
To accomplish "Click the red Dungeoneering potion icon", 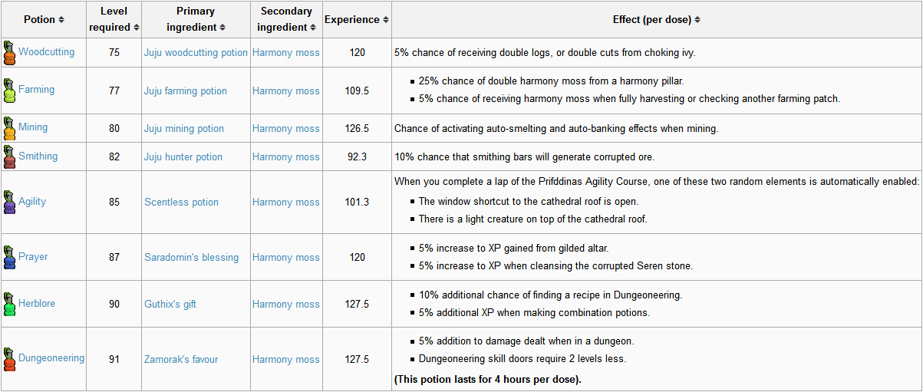I will click(x=9, y=359).
